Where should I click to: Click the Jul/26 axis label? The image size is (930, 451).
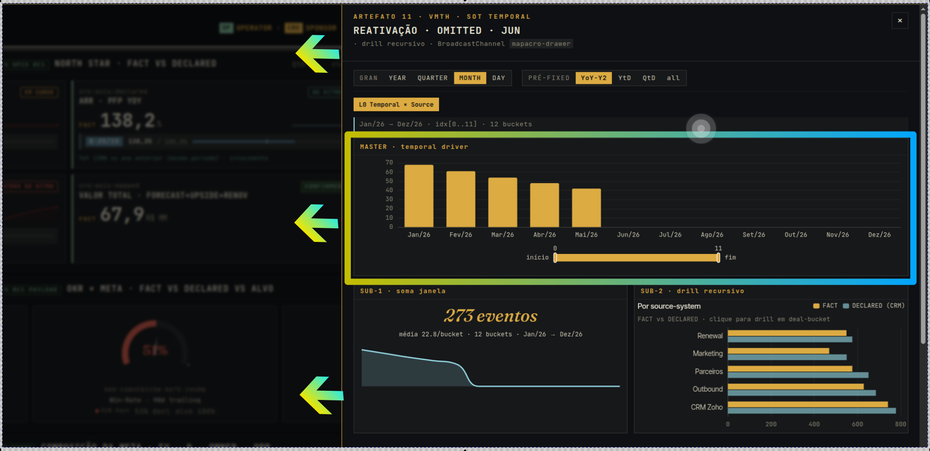pyautogui.click(x=670, y=235)
